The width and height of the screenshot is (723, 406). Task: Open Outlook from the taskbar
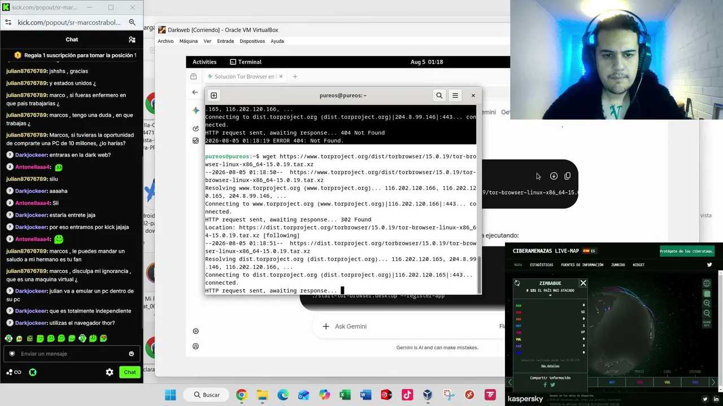[304, 395]
